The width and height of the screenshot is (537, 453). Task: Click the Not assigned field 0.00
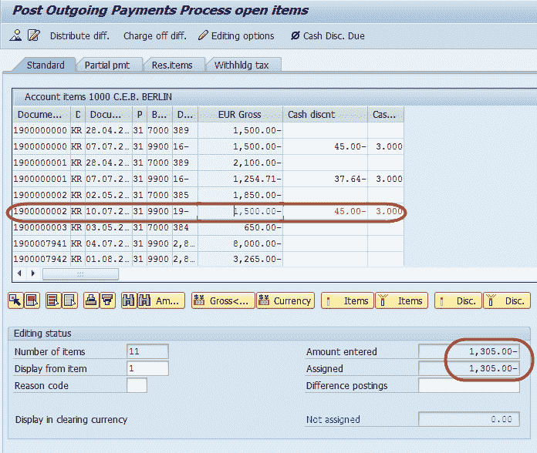pos(469,419)
